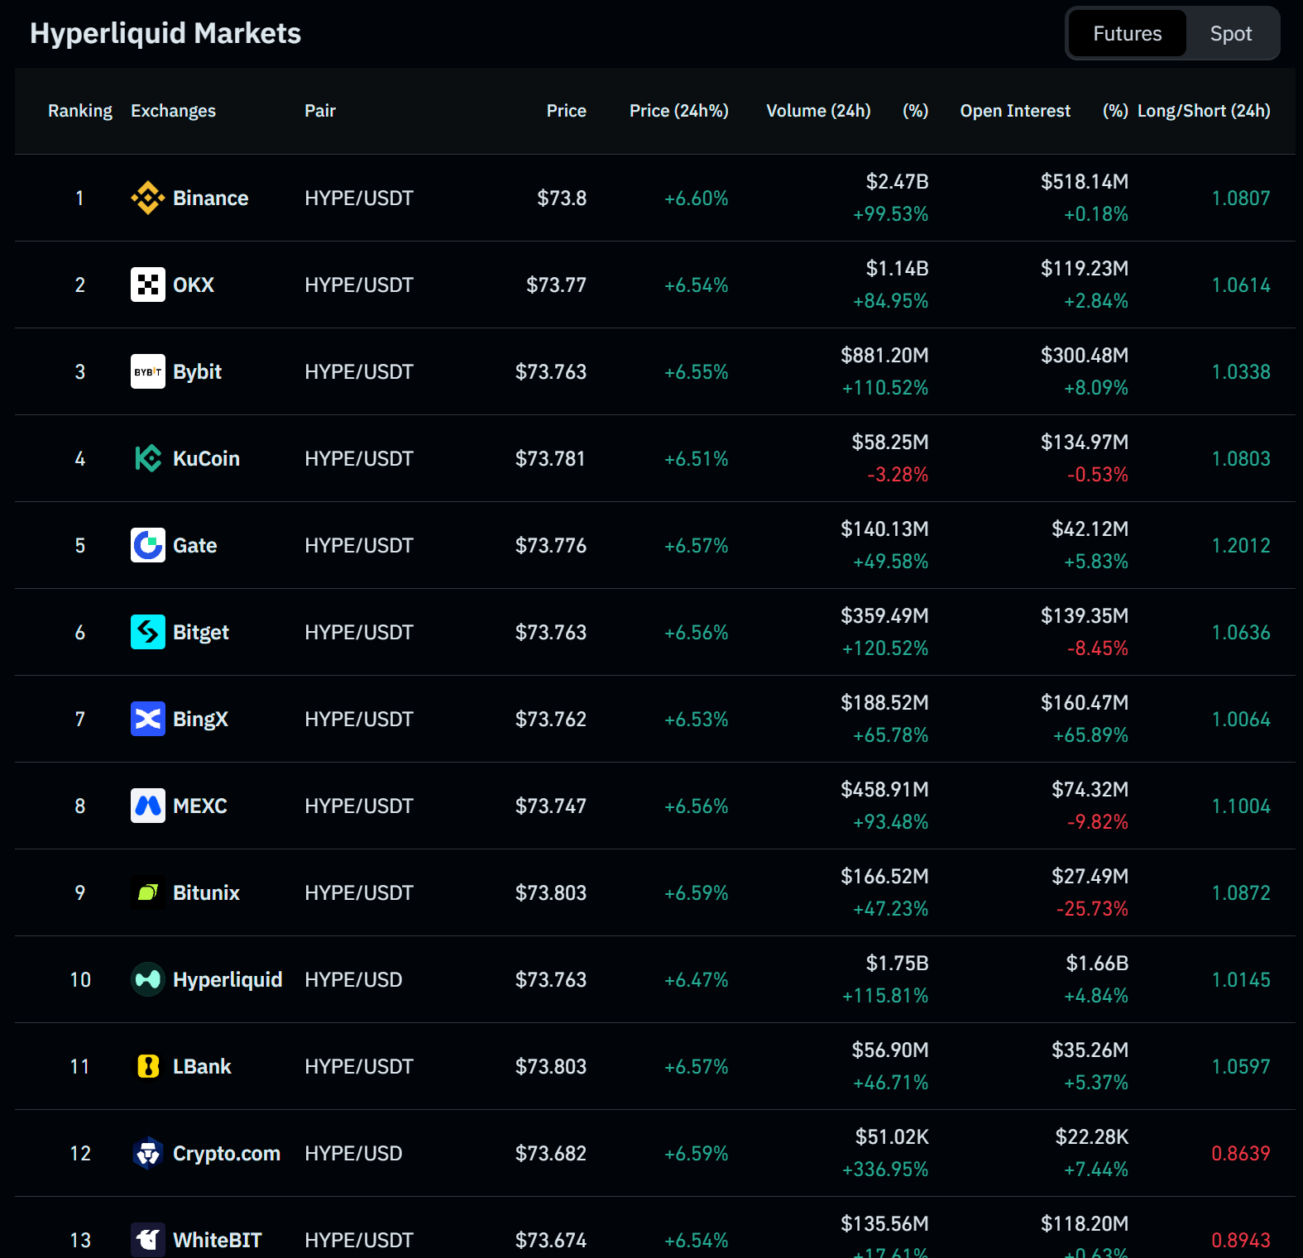Click the 0.8943 WhiteBIT long/short ratio
The height and width of the screenshot is (1258, 1303).
coord(1241,1240)
